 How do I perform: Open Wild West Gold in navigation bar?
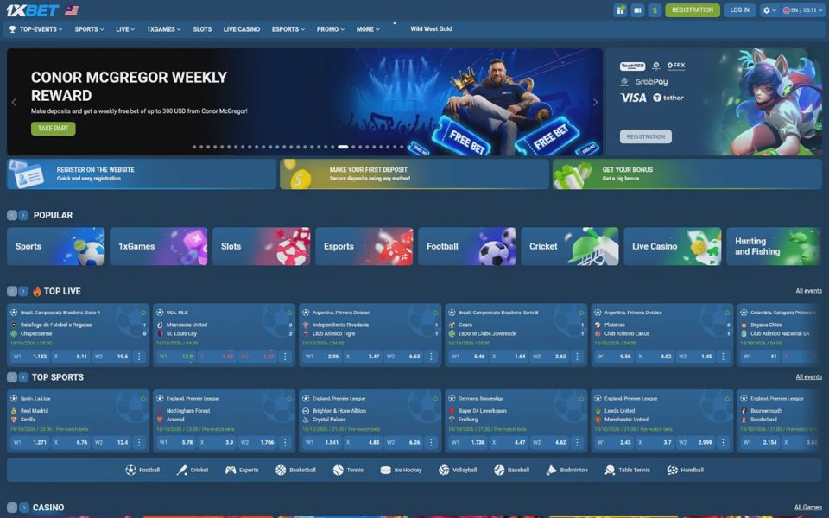(431, 29)
